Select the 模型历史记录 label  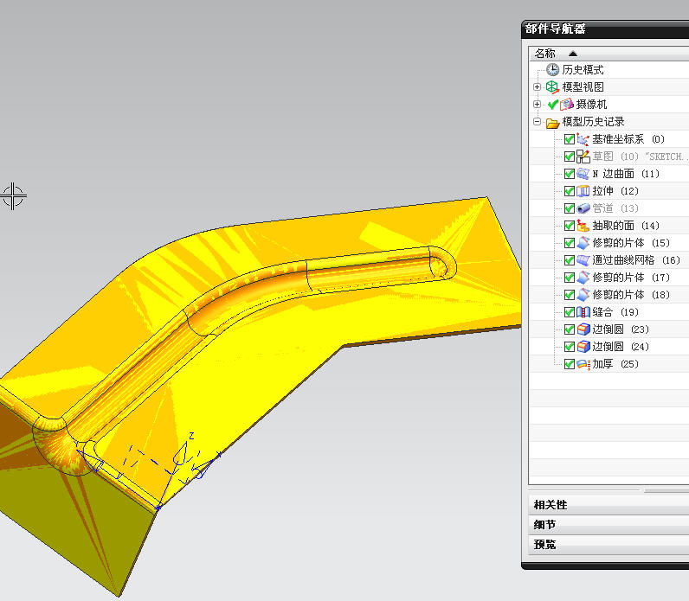[593, 122]
